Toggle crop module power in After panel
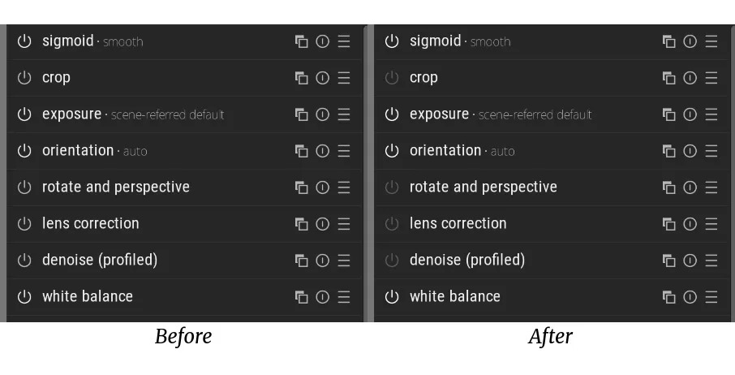The width and height of the screenshot is (735, 375). click(392, 78)
